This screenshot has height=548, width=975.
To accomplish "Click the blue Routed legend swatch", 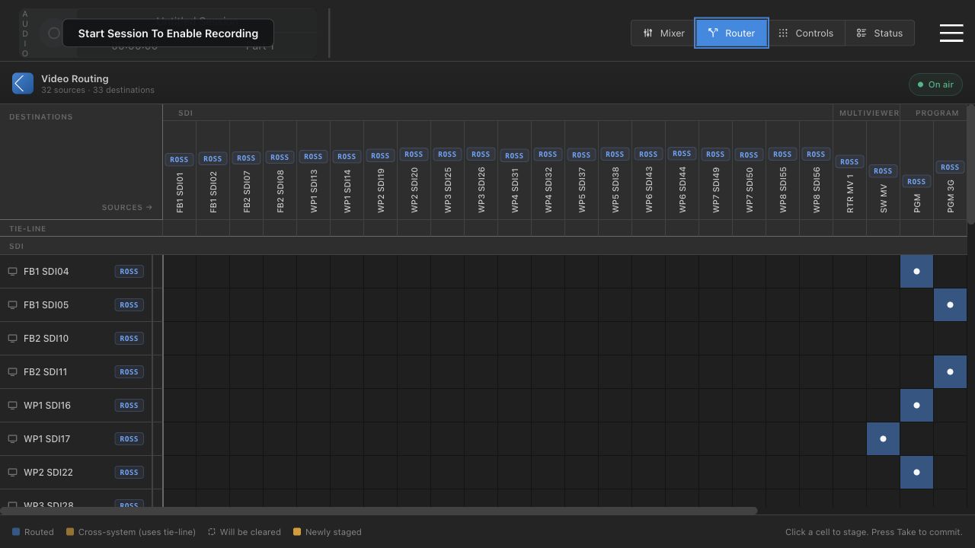I will tap(16, 532).
